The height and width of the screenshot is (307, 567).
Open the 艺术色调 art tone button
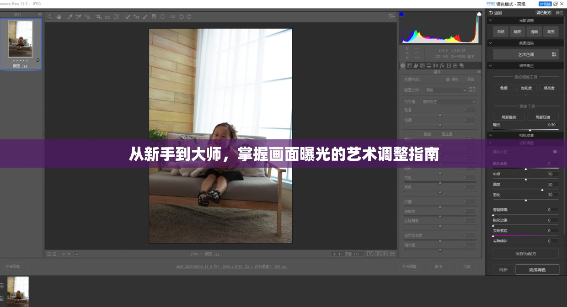(x=526, y=54)
